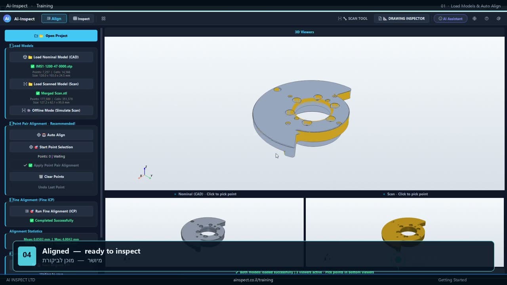Click the globe language icon in the header
507x285 pixels.
coord(475,19)
